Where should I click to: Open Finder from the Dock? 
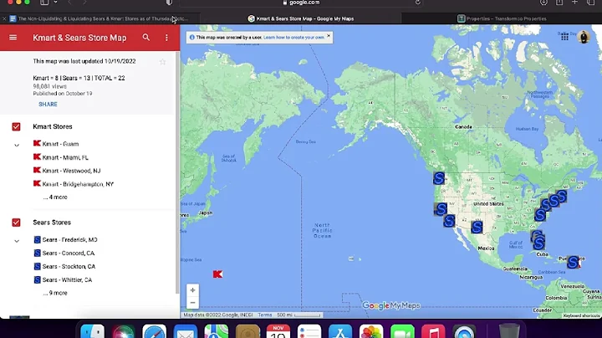click(x=93, y=332)
